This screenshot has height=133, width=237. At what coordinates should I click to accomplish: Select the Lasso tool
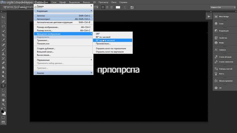(3, 26)
